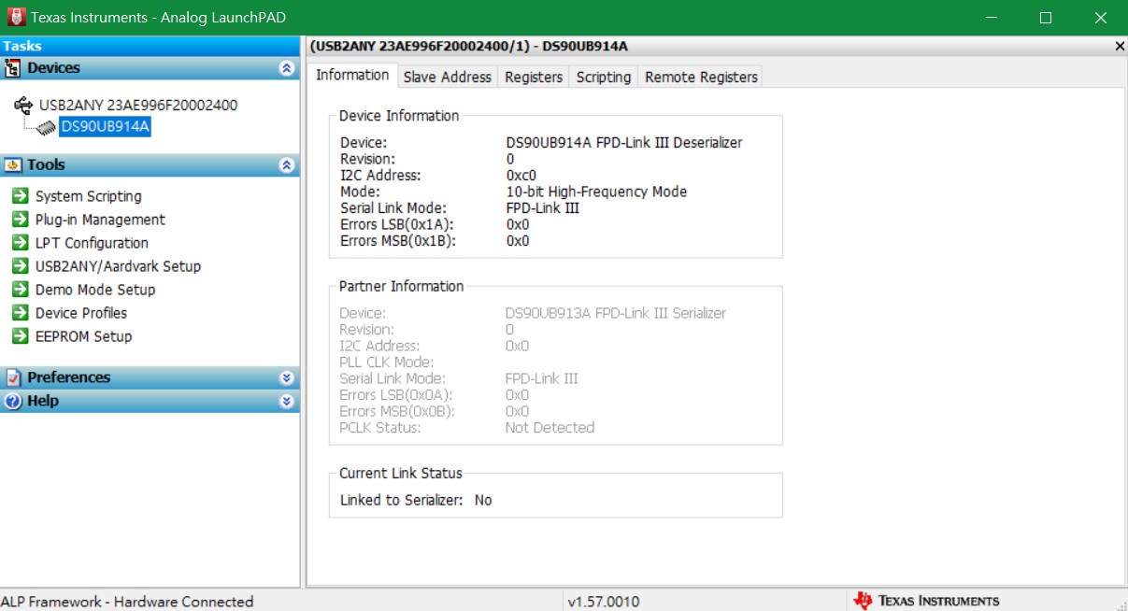Click the chip icon beside DS90UB914A
Viewport: 1128px width, 611px height.
click(x=46, y=127)
